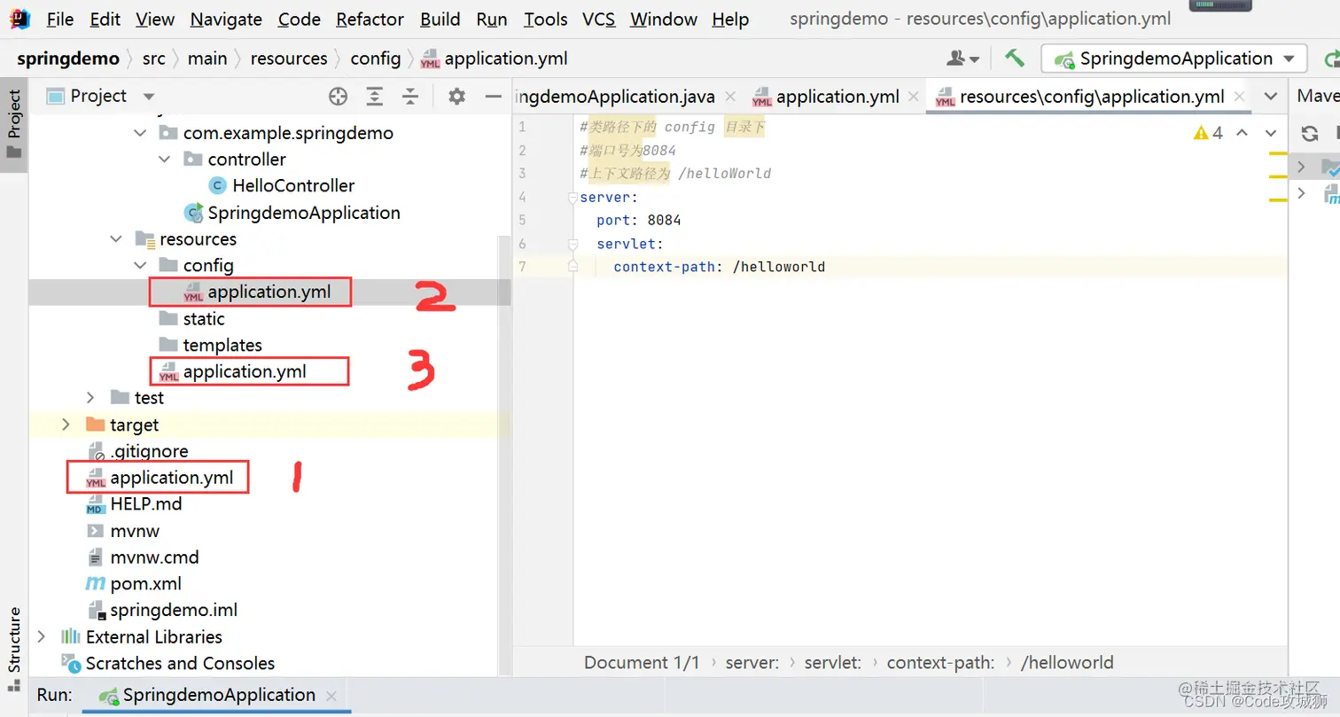Select Scratches and Consoles node
Screen dimensions: 1340x717
(180, 664)
